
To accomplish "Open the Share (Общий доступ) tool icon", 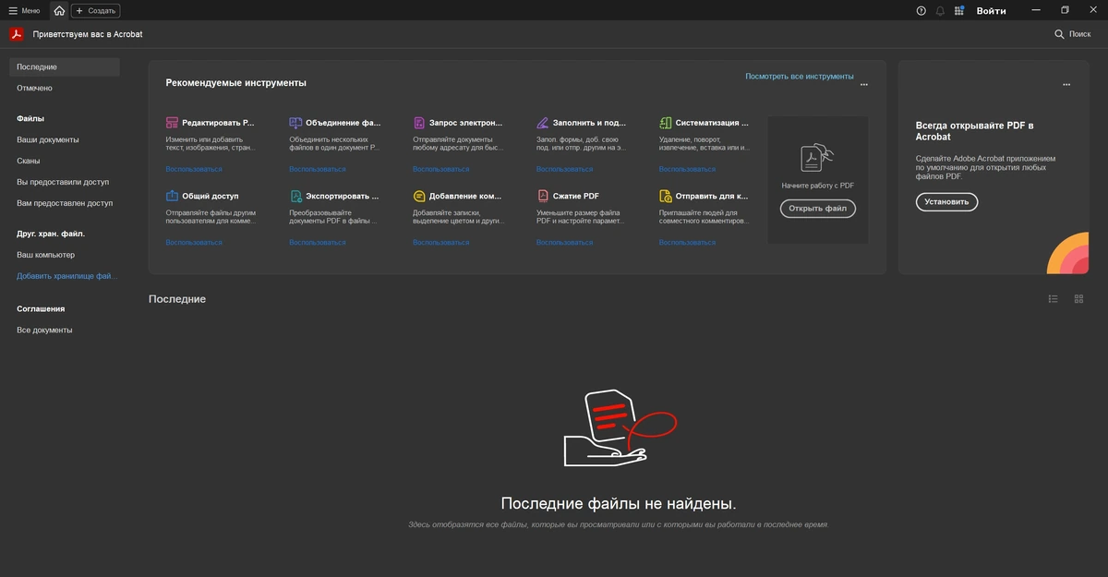I will pyautogui.click(x=172, y=196).
